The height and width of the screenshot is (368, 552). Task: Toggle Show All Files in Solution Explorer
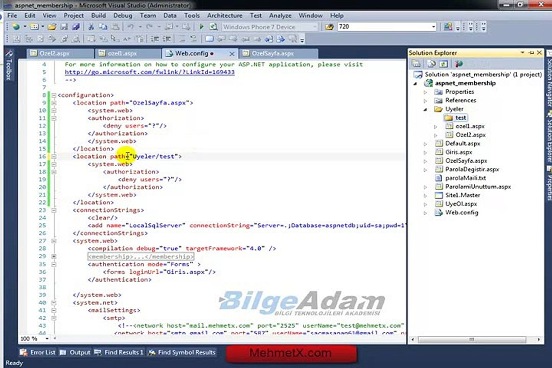click(431, 64)
